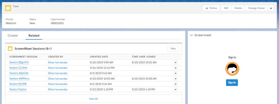
Task: Click View All sessions link
Action: (93, 99)
